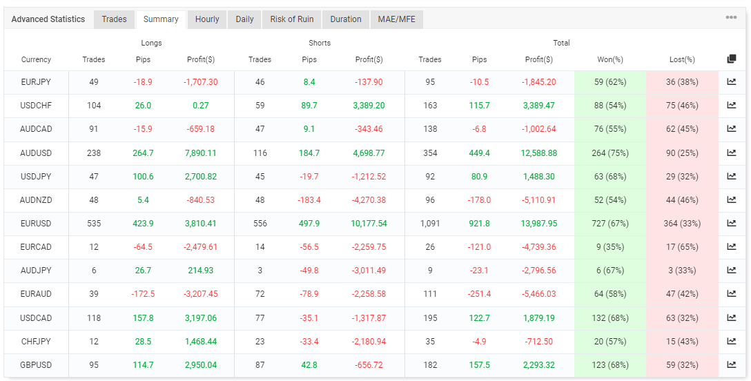
Task: Click the 17 (65%) lost cell
Action: tap(682, 247)
